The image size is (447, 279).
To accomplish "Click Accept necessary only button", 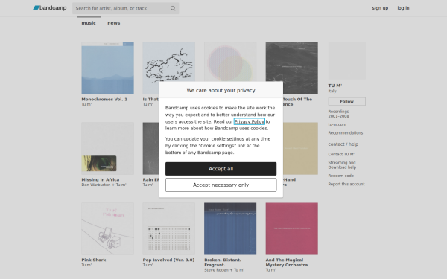I will coord(221,185).
